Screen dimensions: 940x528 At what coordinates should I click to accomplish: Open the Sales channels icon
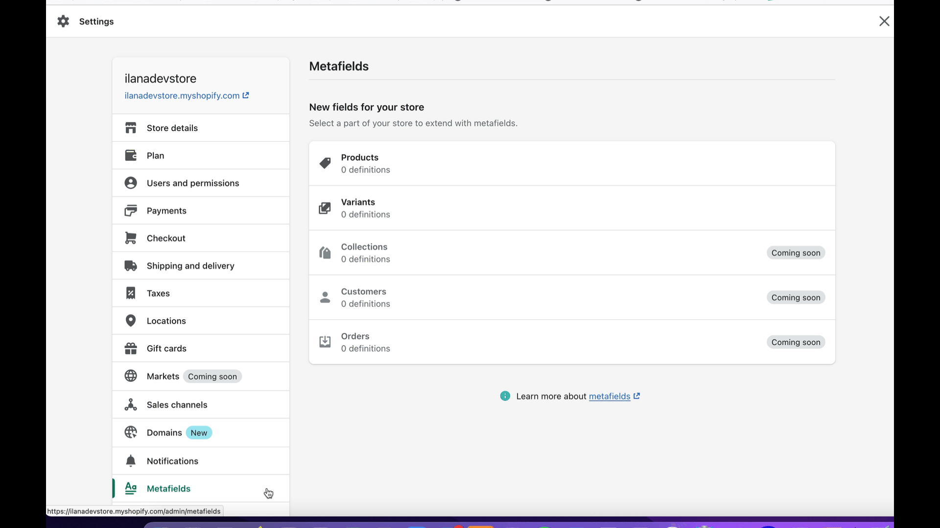(130, 404)
